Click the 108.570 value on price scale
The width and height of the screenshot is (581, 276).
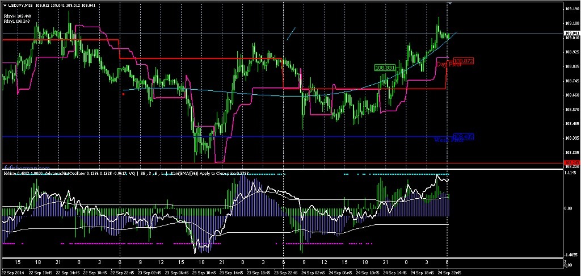(x=572, y=110)
